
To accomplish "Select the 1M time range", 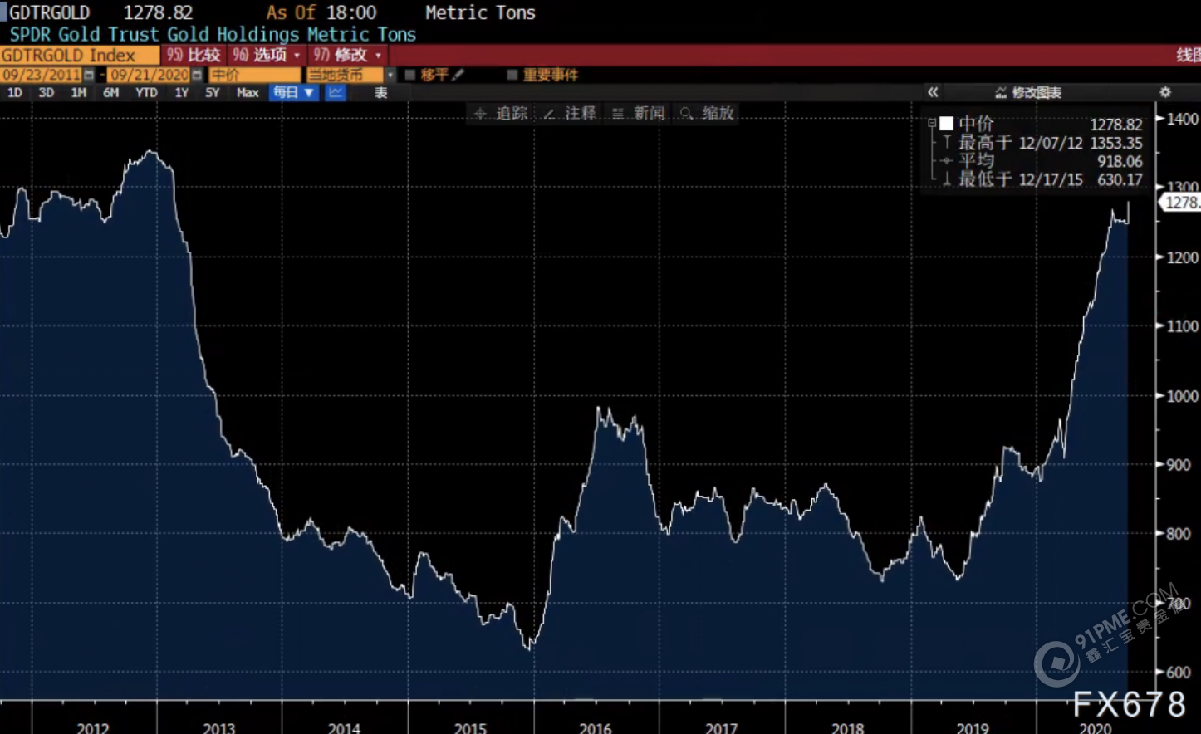I will point(79,92).
